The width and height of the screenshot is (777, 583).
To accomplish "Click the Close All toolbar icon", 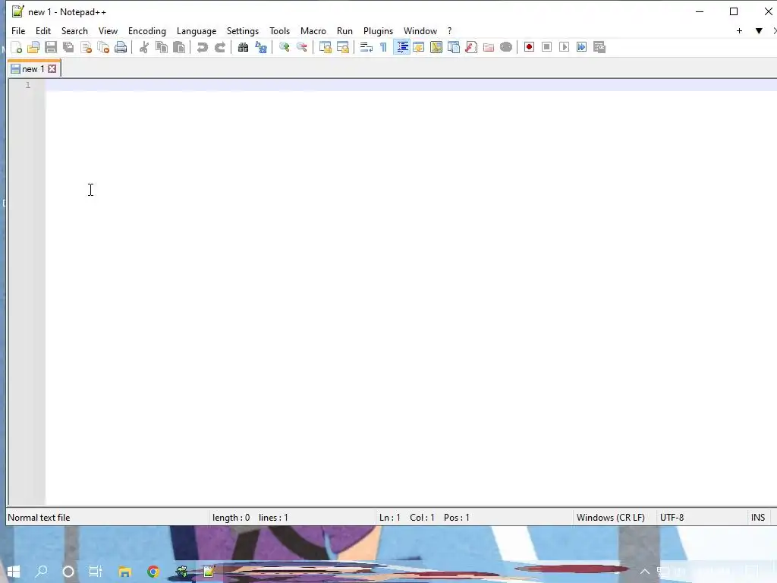I will (x=103, y=48).
